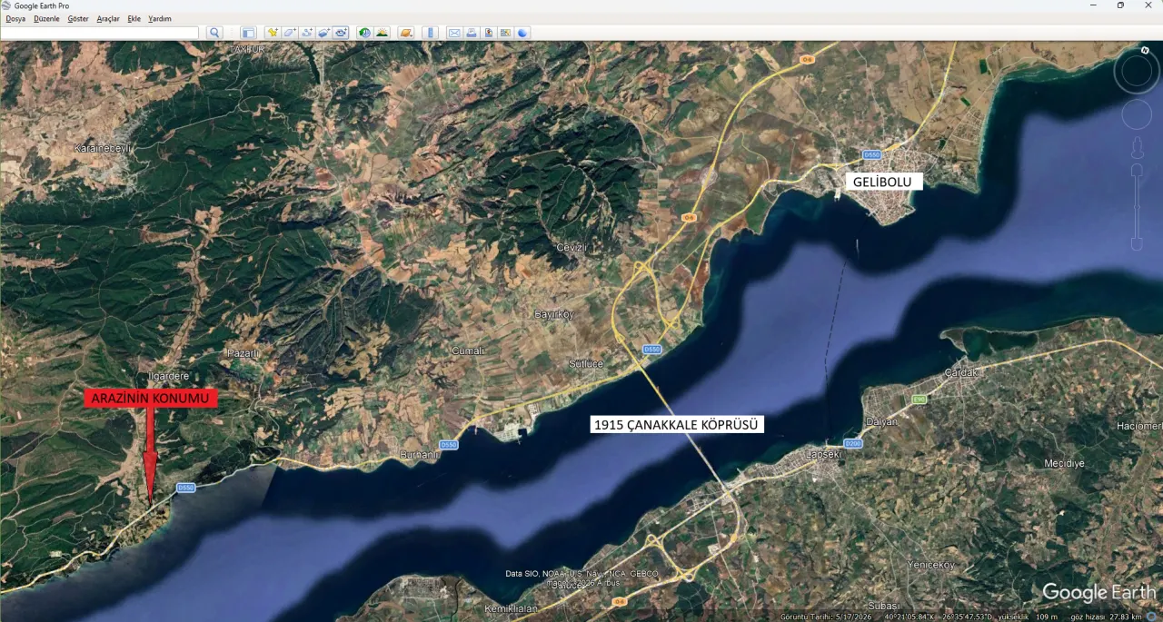Click the Mecidiye place label
Image resolution: width=1163 pixels, height=622 pixels.
point(1065,463)
